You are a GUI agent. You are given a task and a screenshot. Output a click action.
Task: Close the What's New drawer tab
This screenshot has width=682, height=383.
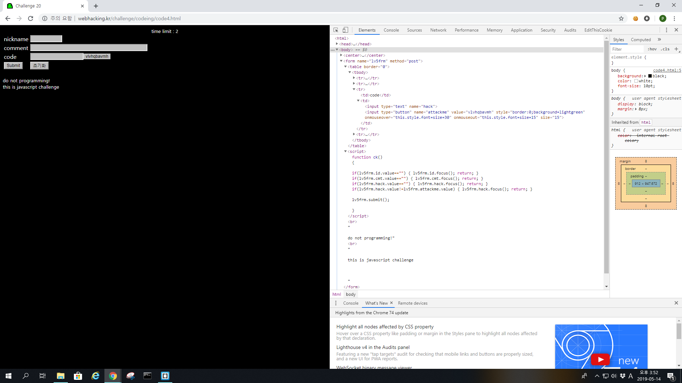tap(391, 303)
